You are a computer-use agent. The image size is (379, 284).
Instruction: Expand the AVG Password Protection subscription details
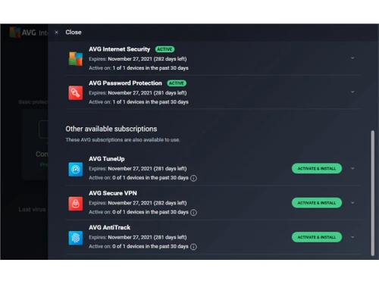352,92
